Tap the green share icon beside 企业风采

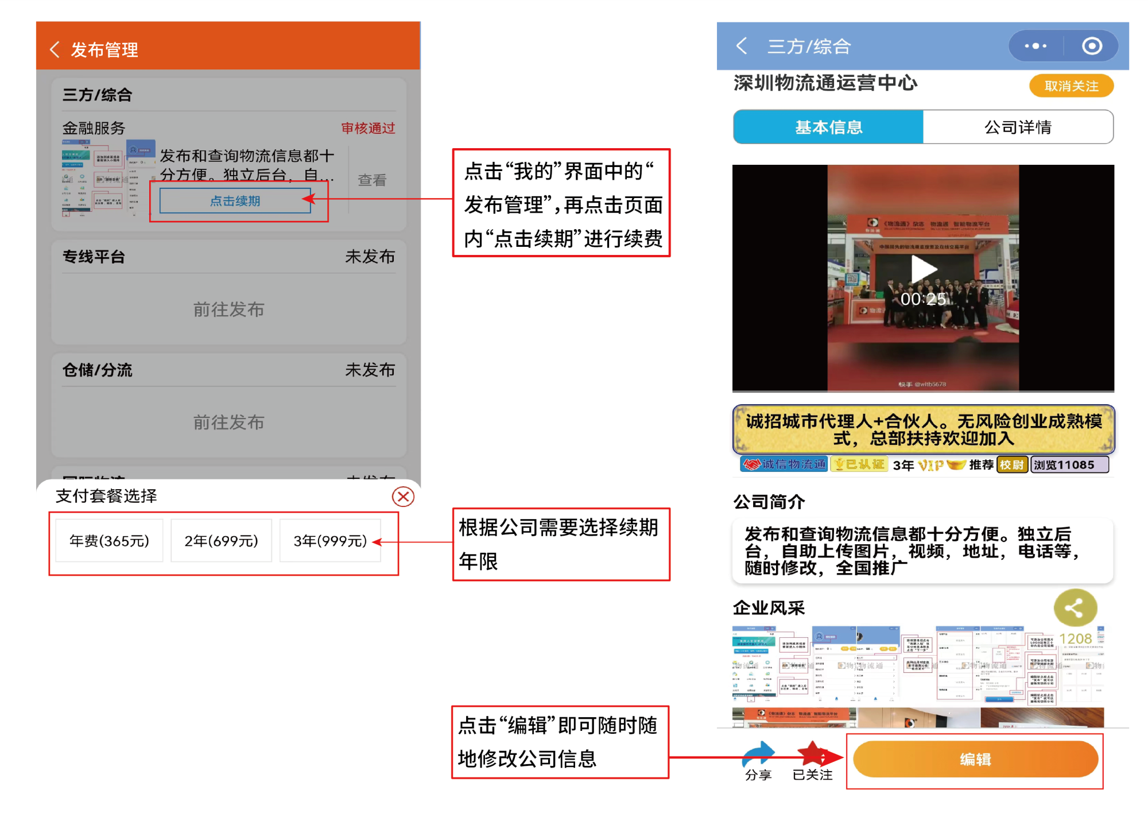[1075, 608]
